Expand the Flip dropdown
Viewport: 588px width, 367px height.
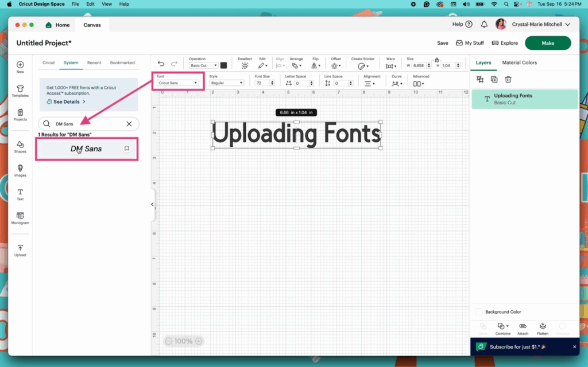tap(316, 65)
